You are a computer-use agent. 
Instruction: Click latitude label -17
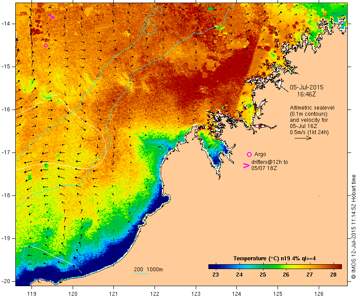tap(5, 153)
